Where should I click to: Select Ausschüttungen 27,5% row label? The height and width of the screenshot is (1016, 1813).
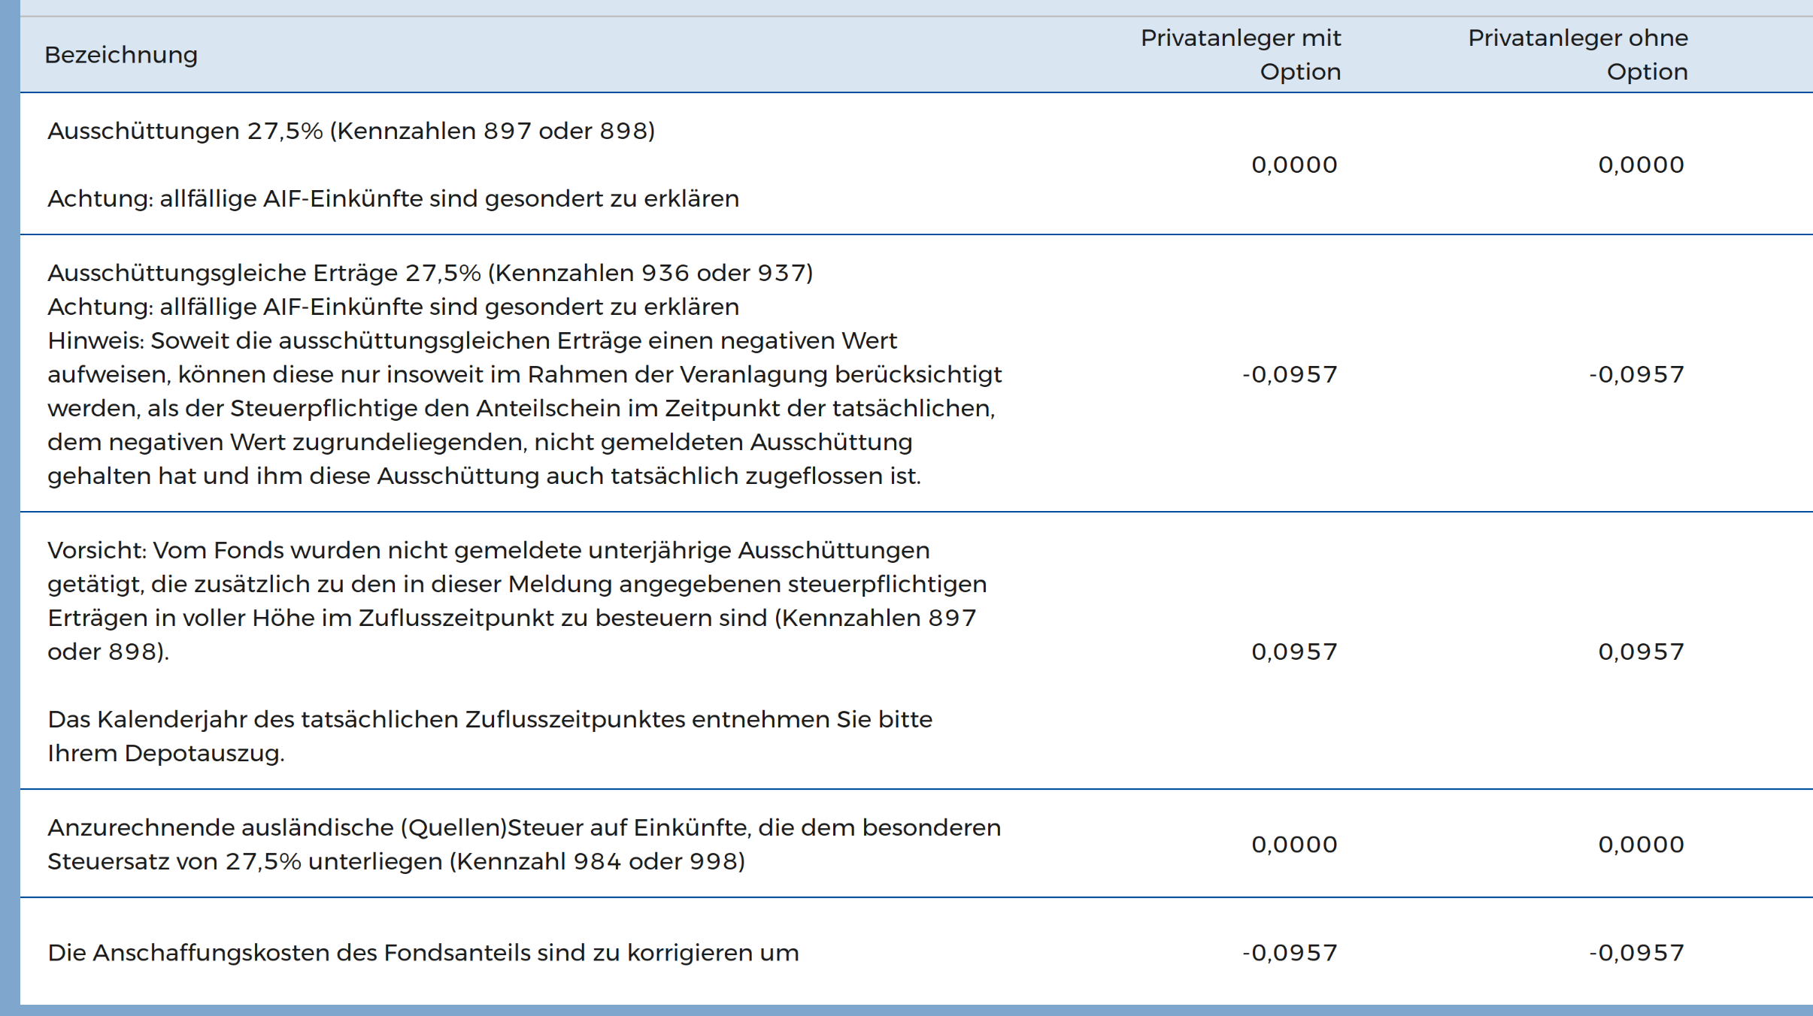pos(351,131)
